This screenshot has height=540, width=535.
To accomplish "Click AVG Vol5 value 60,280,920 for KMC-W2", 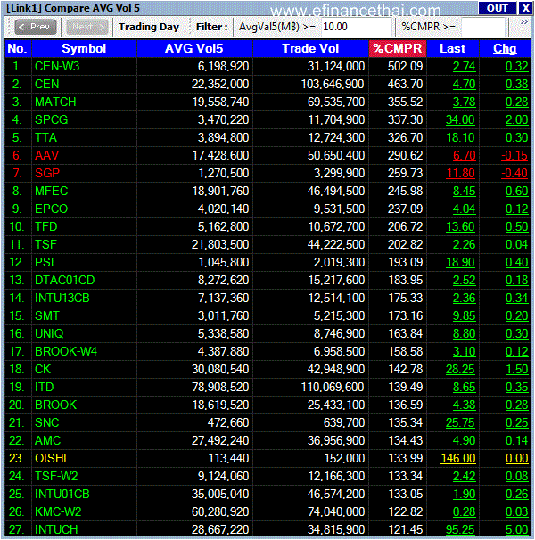I will pyautogui.click(x=220, y=512).
